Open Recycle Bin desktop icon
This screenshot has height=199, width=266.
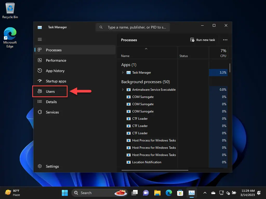tap(10, 11)
